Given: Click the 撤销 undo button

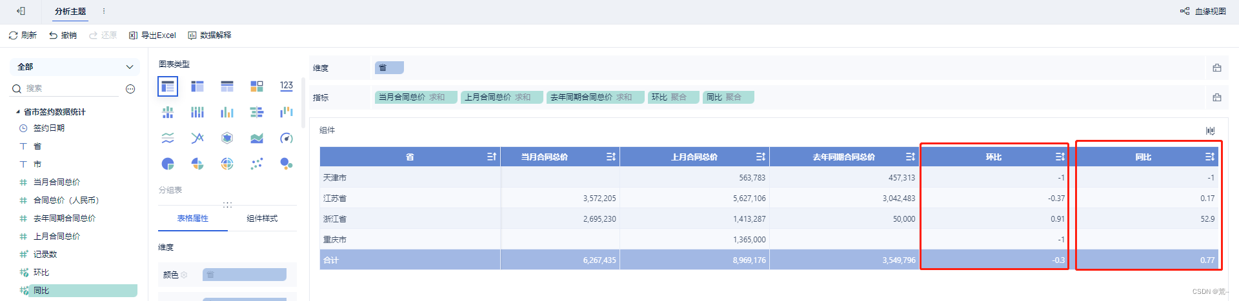Looking at the screenshot, I should tap(63, 35).
